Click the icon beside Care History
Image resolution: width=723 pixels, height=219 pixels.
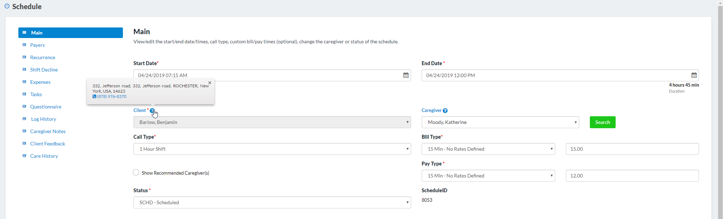coord(24,156)
